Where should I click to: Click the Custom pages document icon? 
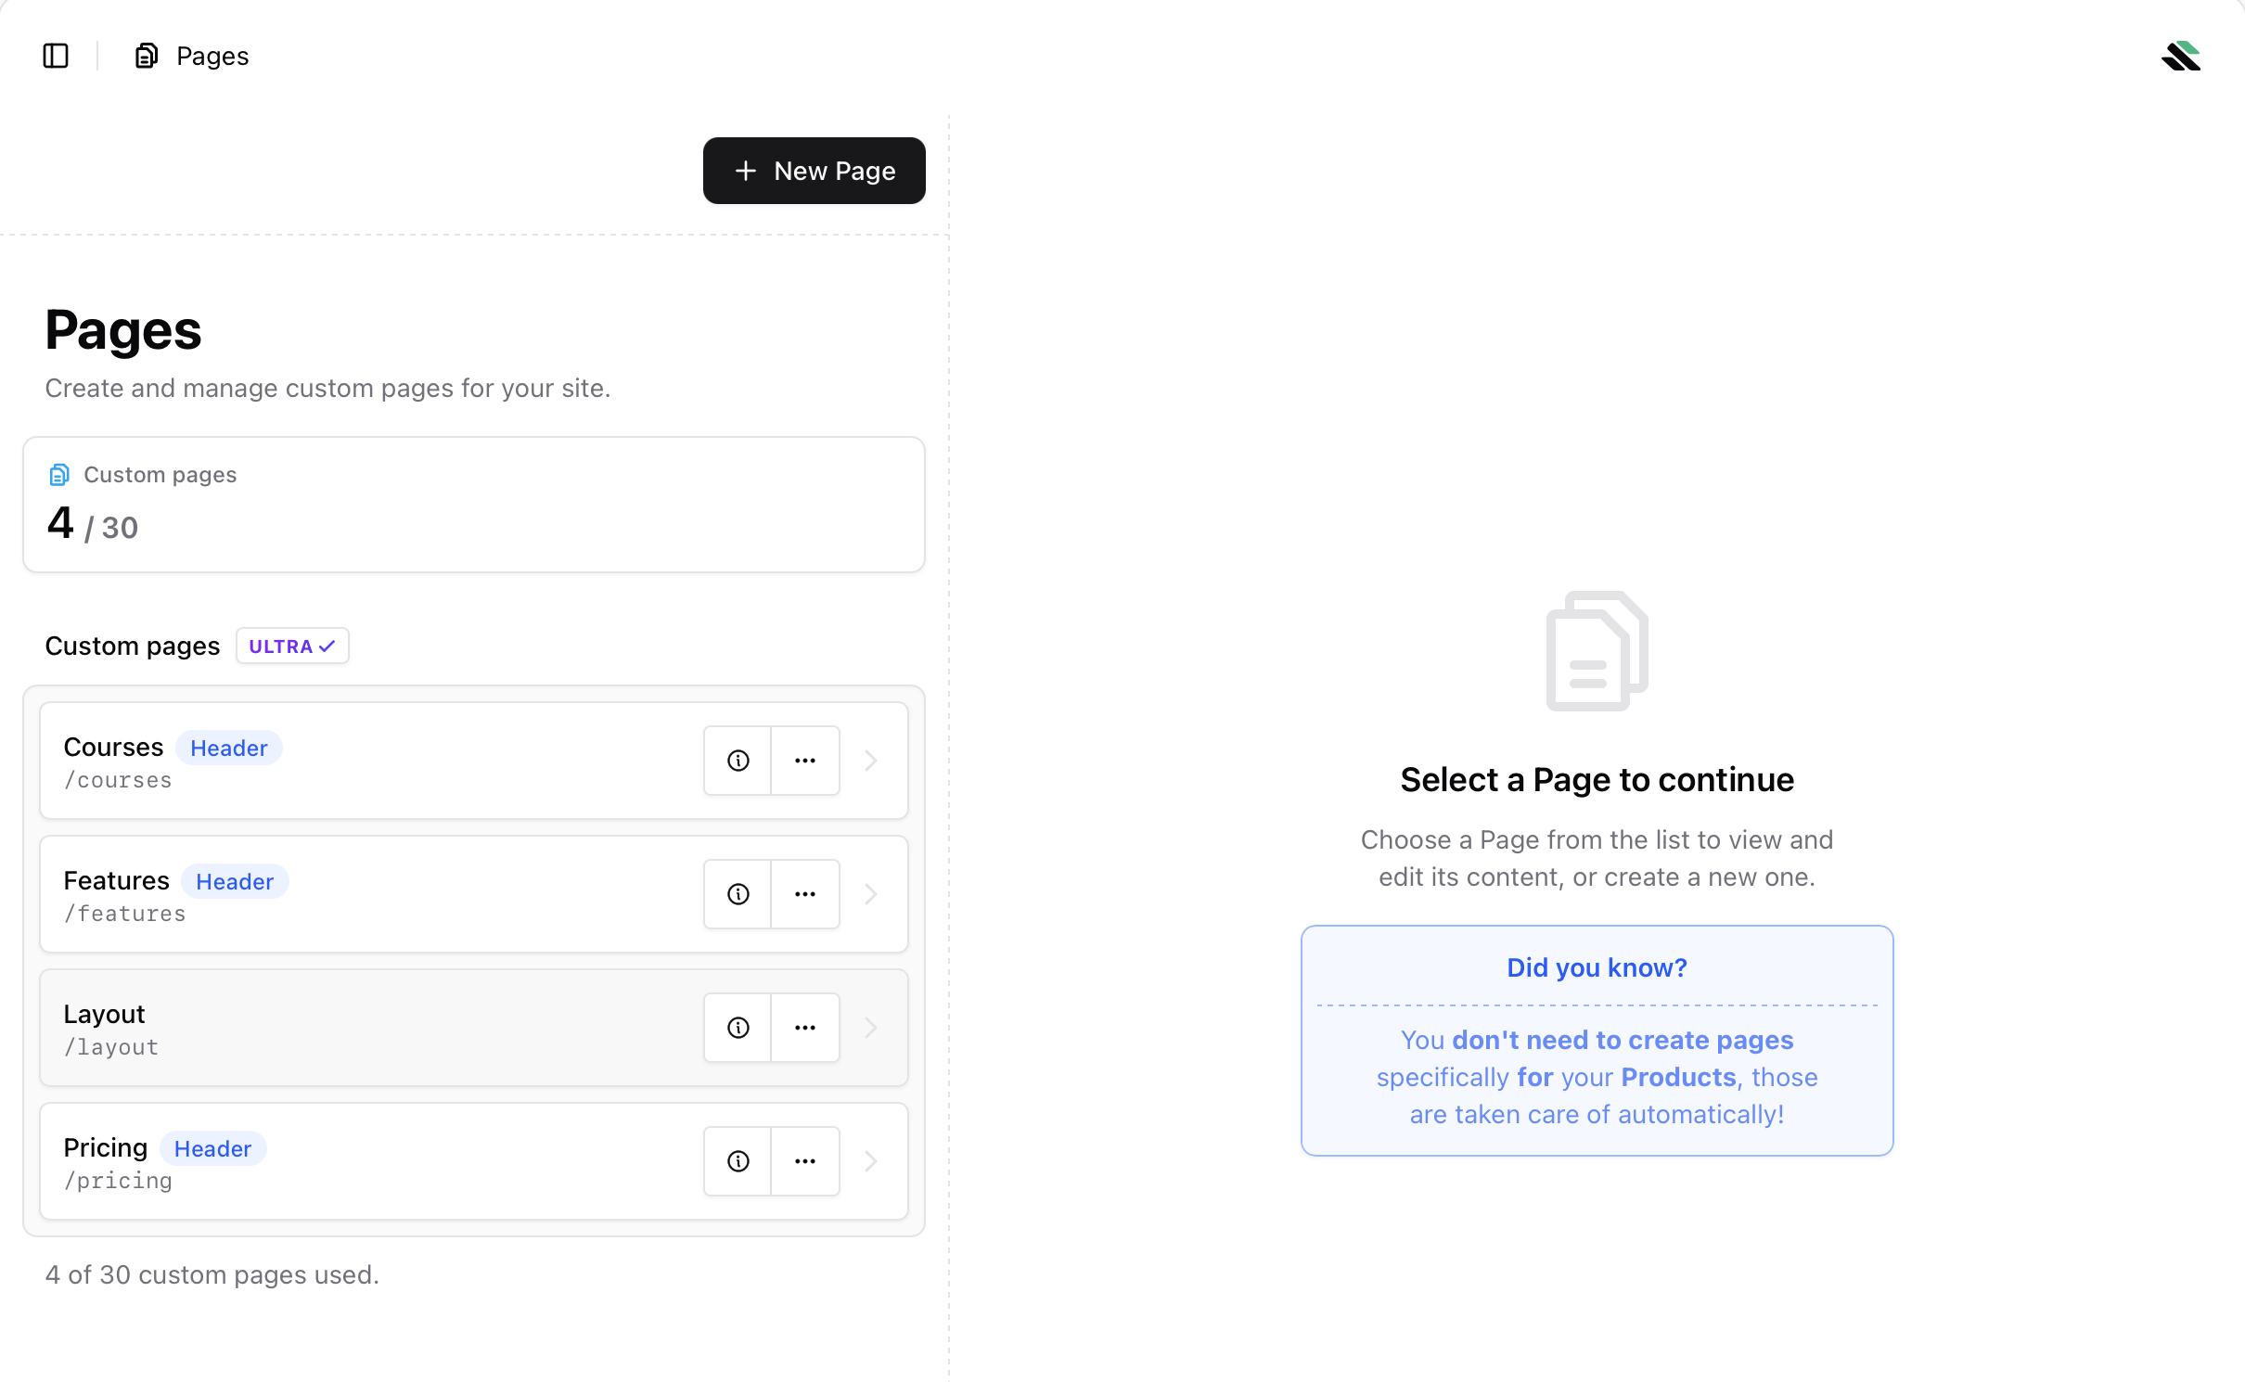tap(59, 474)
